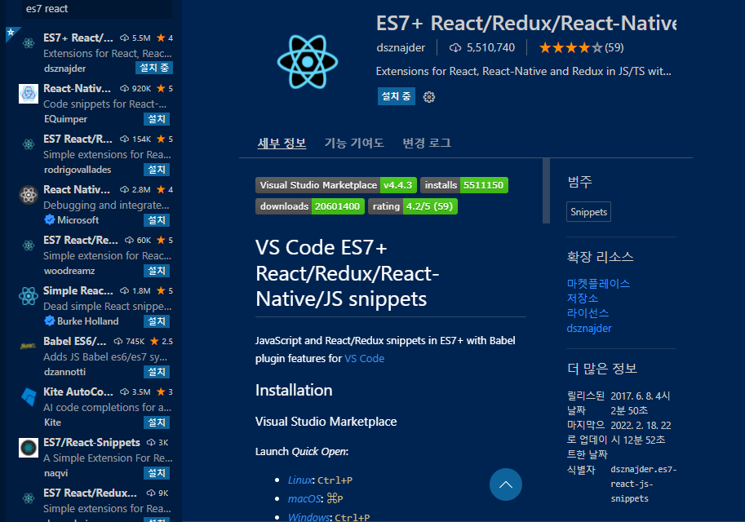Install ES7/React-Snippets by naqvi
Image resolution: width=745 pixels, height=522 pixels.
pyautogui.click(x=157, y=472)
